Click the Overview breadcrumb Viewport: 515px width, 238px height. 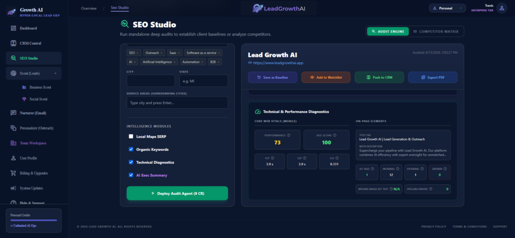point(89,8)
